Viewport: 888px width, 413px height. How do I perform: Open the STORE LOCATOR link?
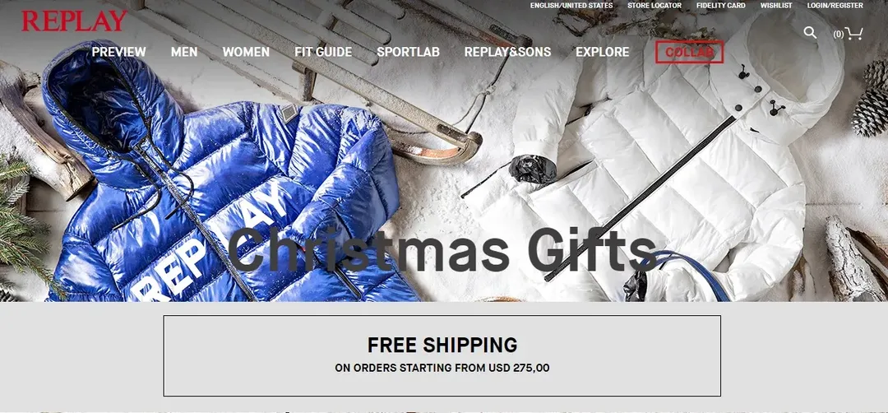pos(654,6)
